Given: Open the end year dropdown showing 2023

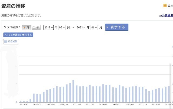Looking at the screenshot, I should [x=81, y=28].
